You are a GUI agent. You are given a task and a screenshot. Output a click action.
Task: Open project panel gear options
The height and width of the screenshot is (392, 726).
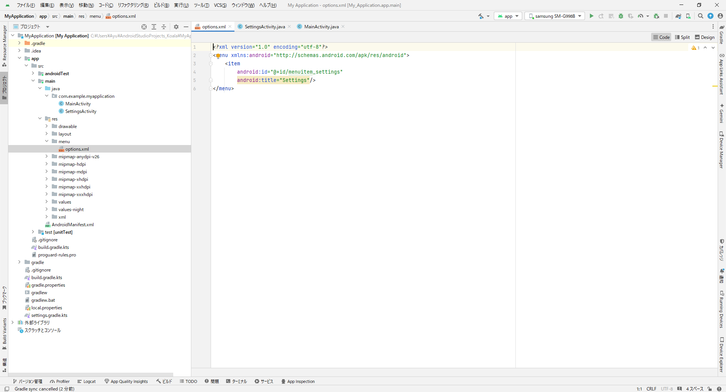pyautogui.click(x=176, y=27)
